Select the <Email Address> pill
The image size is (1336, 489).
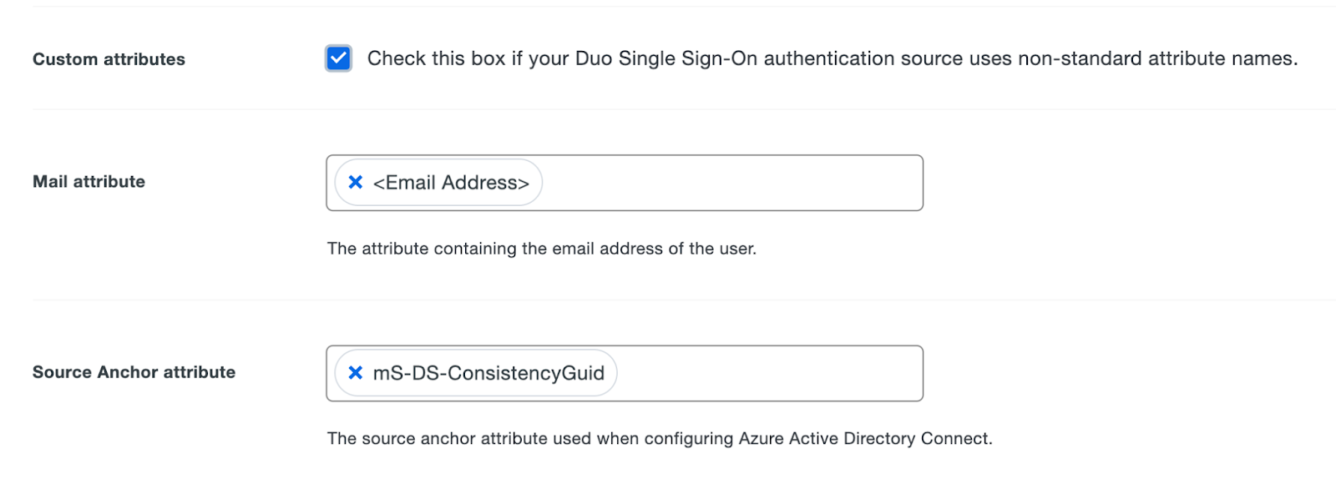click(451, 182)
